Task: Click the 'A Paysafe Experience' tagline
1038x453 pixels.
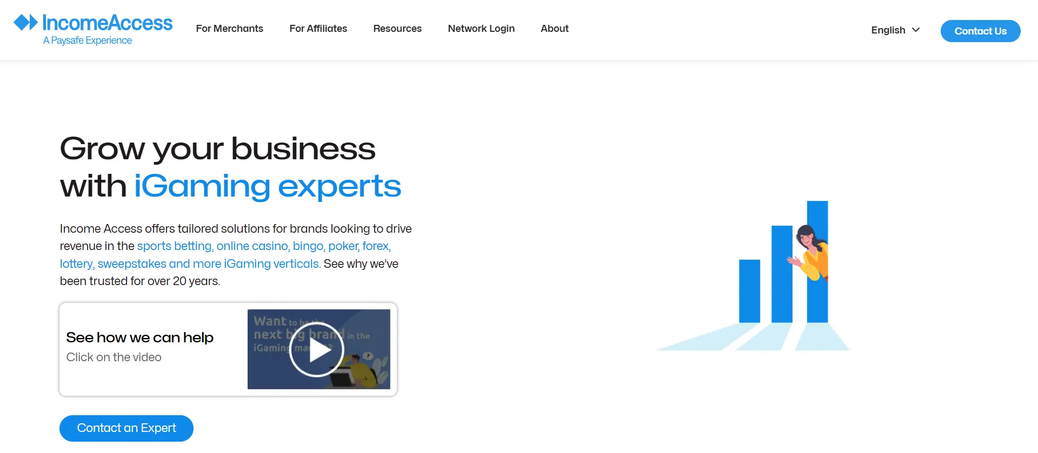Action: click(88, 40)
